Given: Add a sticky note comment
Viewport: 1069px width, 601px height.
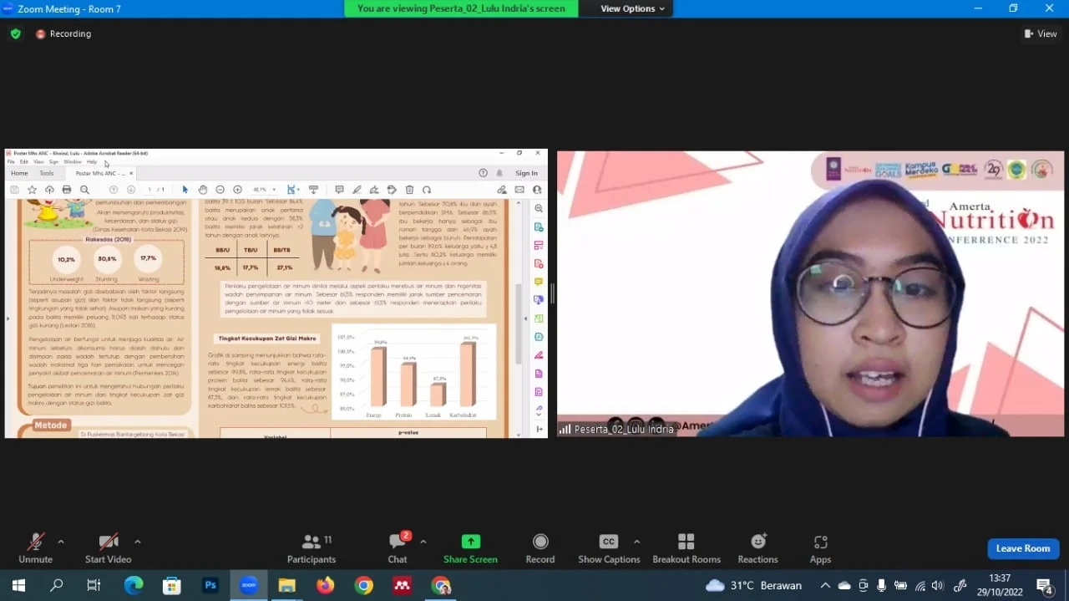Looking at the screenshot, I should pyautogui.click(x=339, y=190).
